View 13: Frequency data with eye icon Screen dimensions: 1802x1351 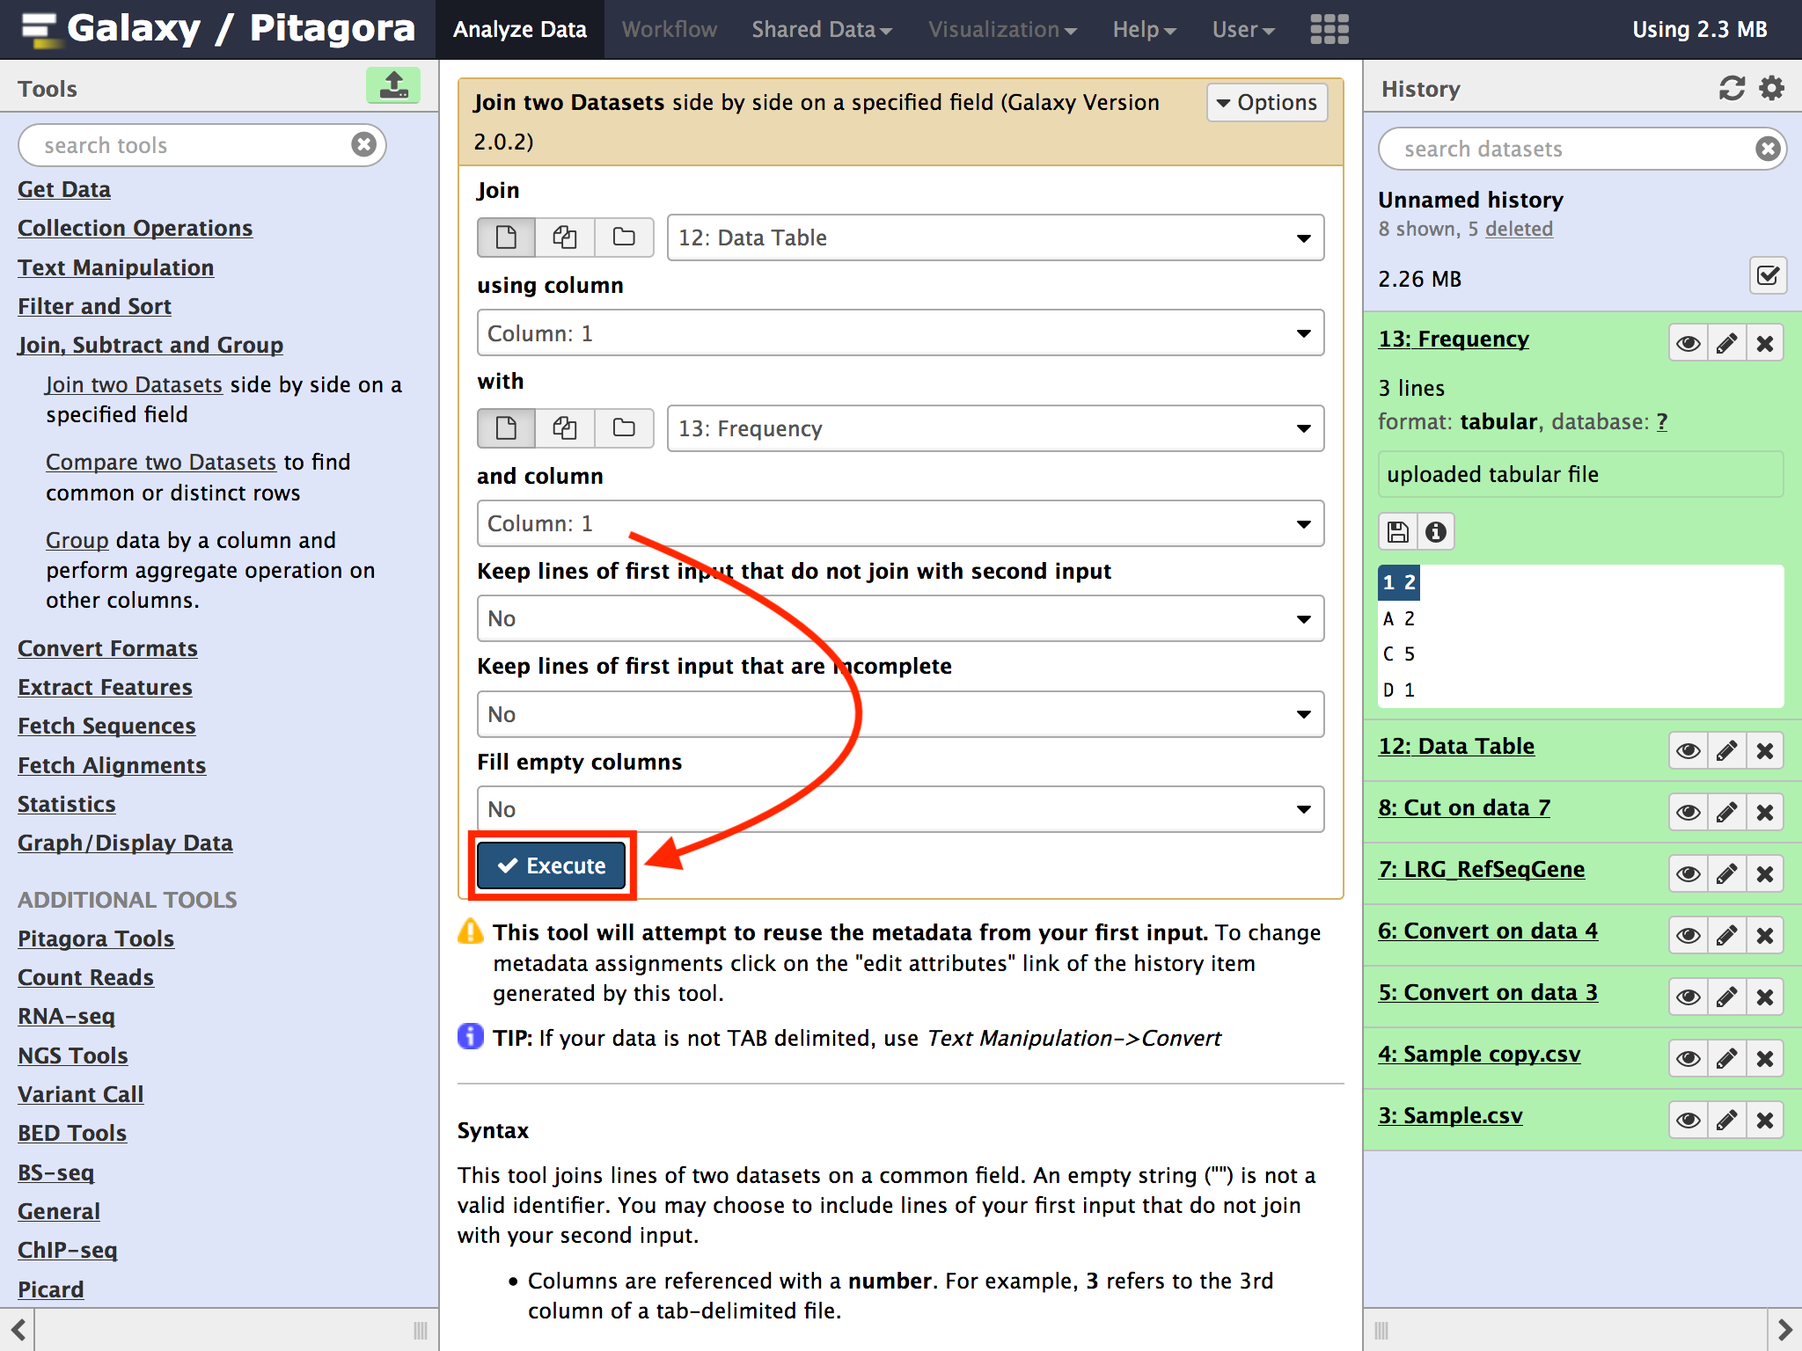(1688, 344)
